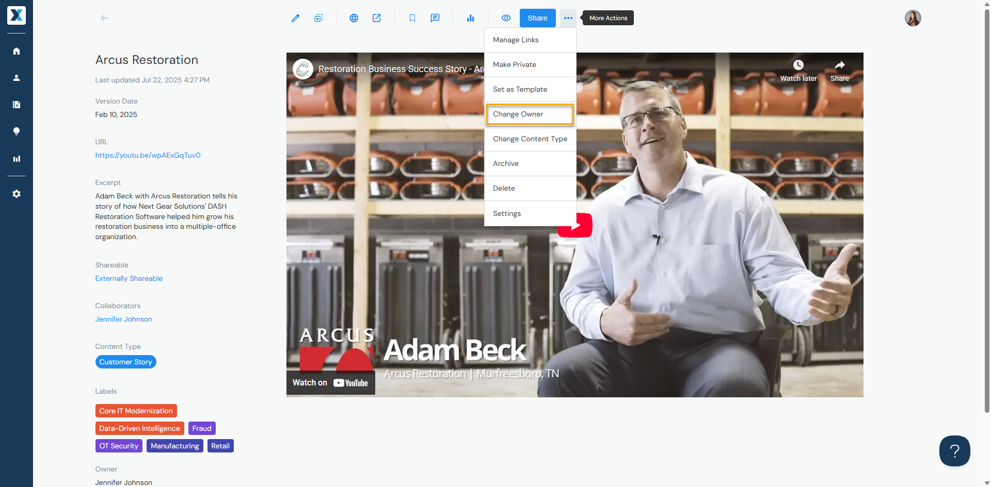This screenshot has height=487, width=991.
Task: Toggle the More Actions three-dot menu
Action: [x=568, y=18]
